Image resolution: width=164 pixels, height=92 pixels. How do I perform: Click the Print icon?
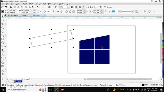point(22,7)
